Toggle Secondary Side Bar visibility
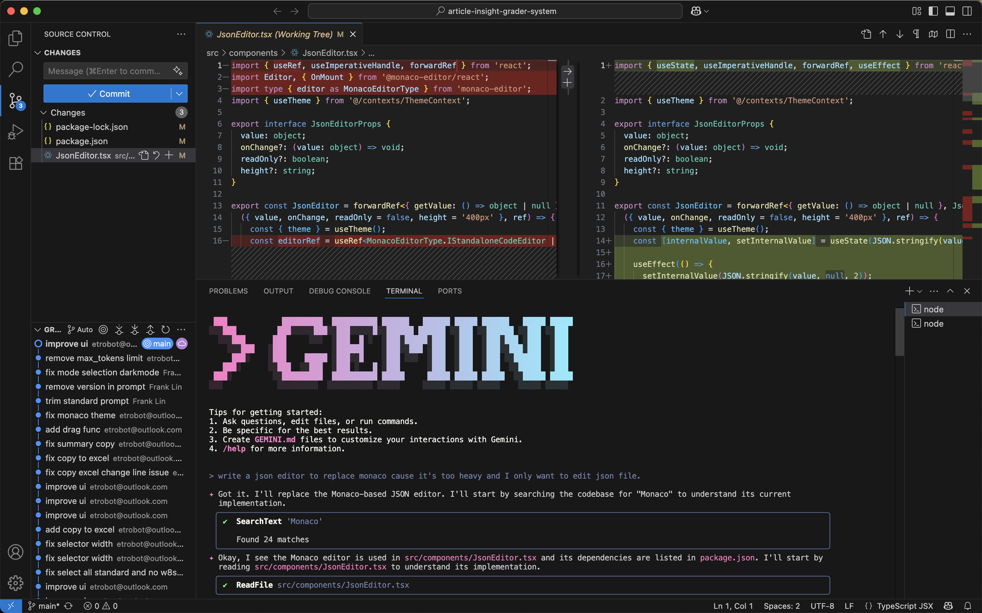The height and width of the screenshot is (613, 982). point(967,11)
